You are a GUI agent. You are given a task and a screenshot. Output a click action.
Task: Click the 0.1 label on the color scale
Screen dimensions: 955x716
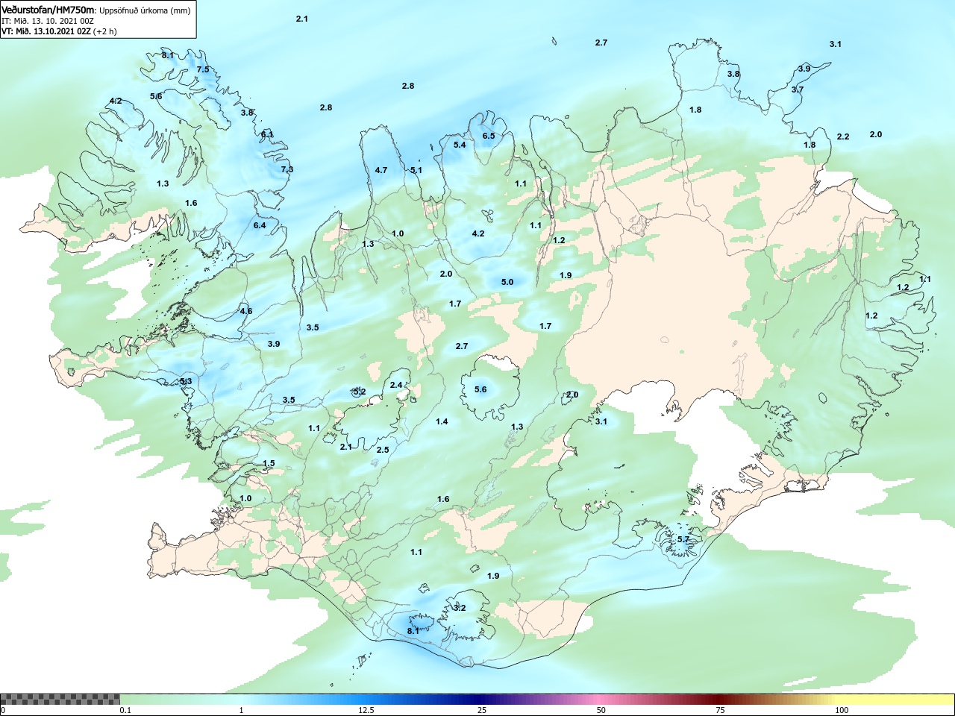[125, 710]
